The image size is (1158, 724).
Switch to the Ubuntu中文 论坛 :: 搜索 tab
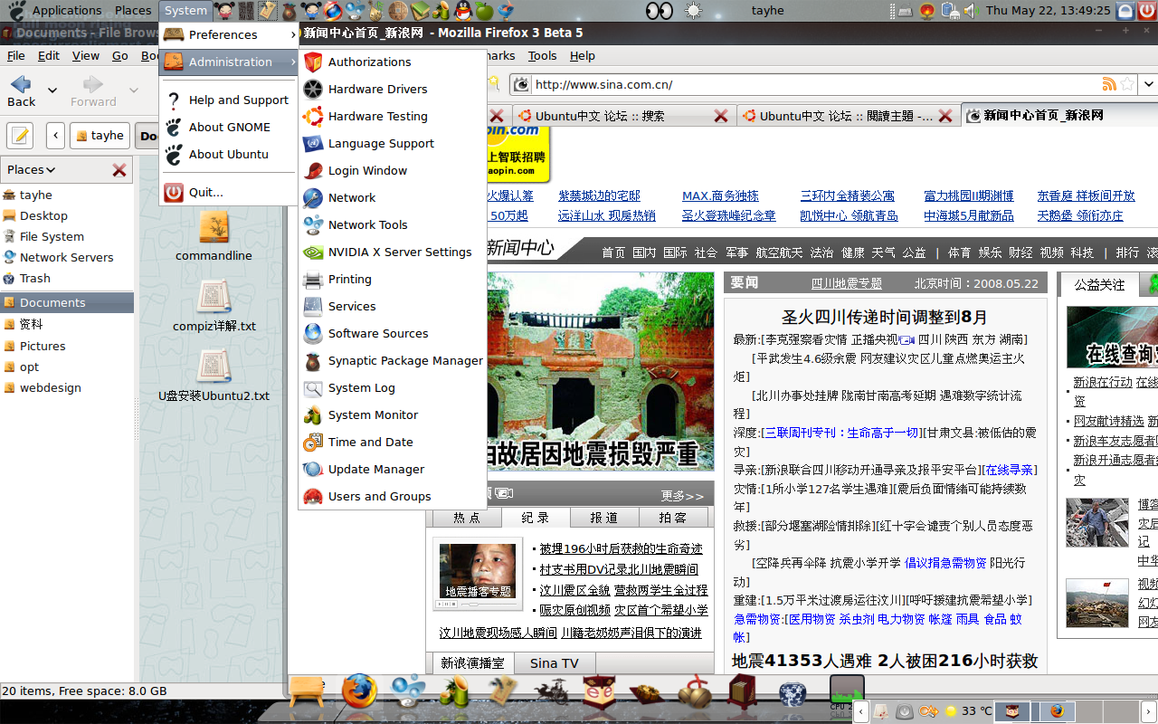(622, 116)
